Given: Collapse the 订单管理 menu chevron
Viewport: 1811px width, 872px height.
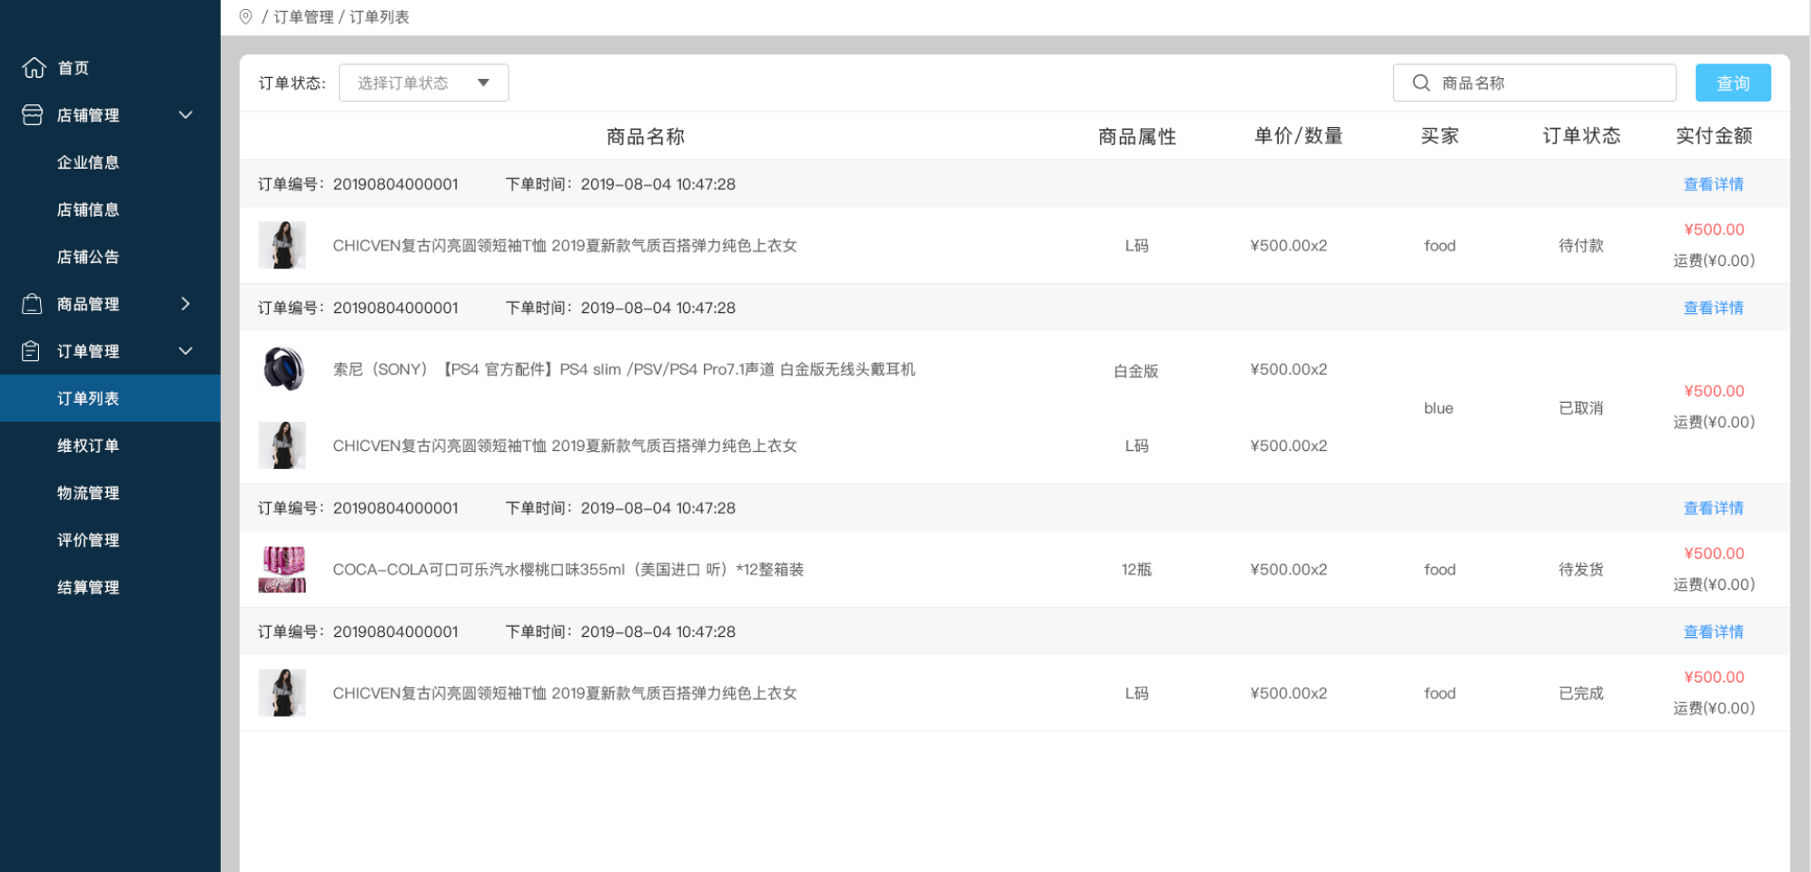Looking at the screenshot, I should pos(185,351).
